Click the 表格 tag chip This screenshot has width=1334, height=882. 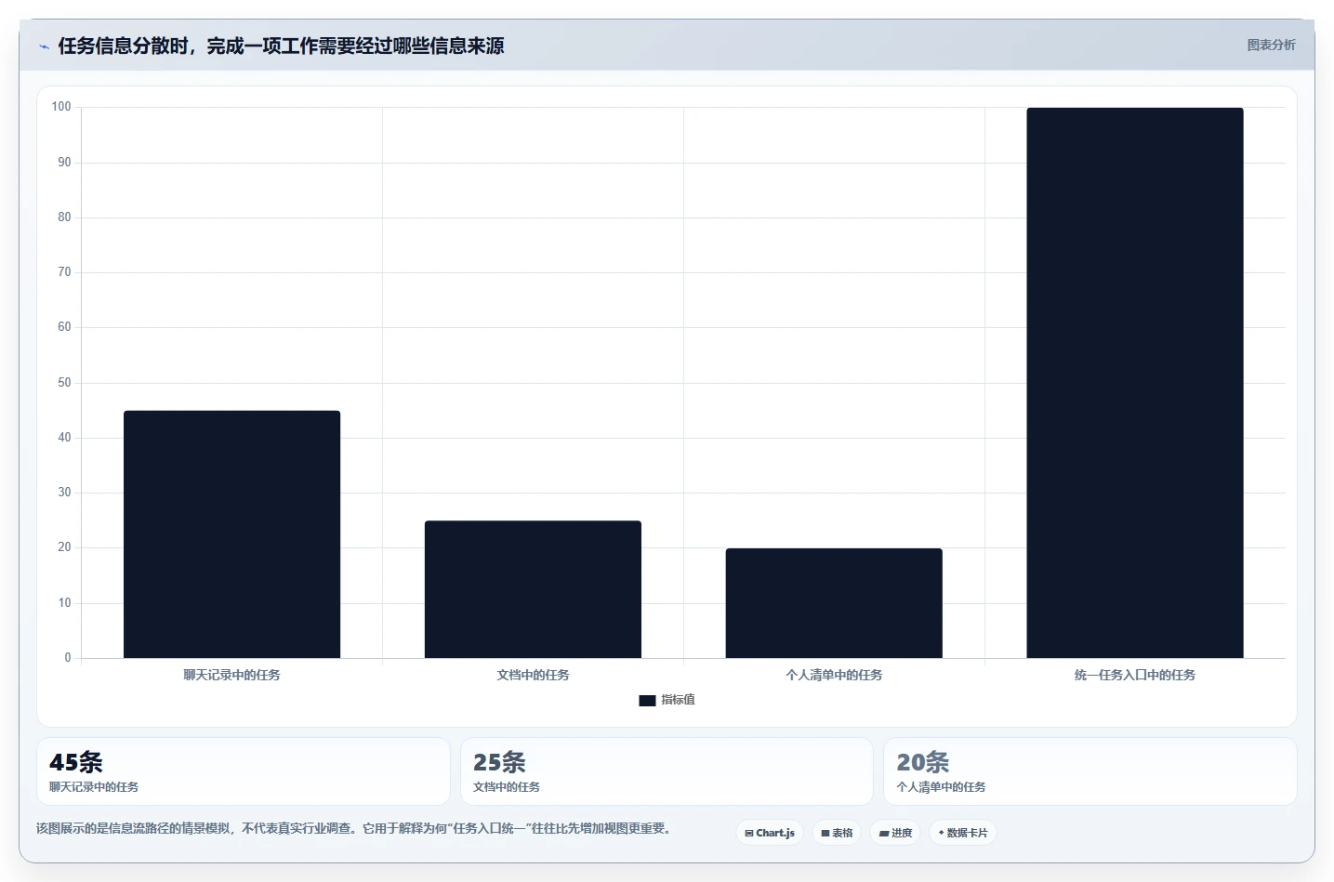coord(837,833)
